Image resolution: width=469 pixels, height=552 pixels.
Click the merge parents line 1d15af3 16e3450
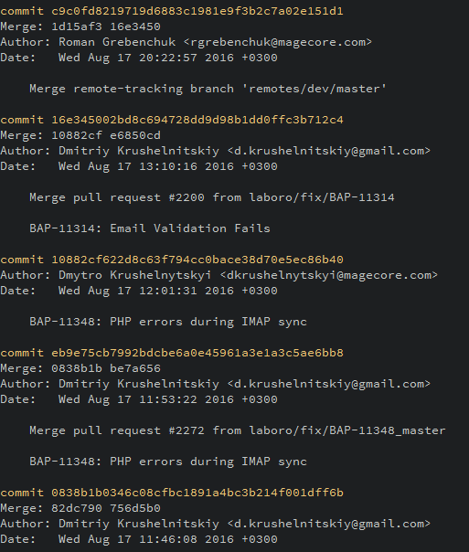pyautogui.click(x=80, y=27)
